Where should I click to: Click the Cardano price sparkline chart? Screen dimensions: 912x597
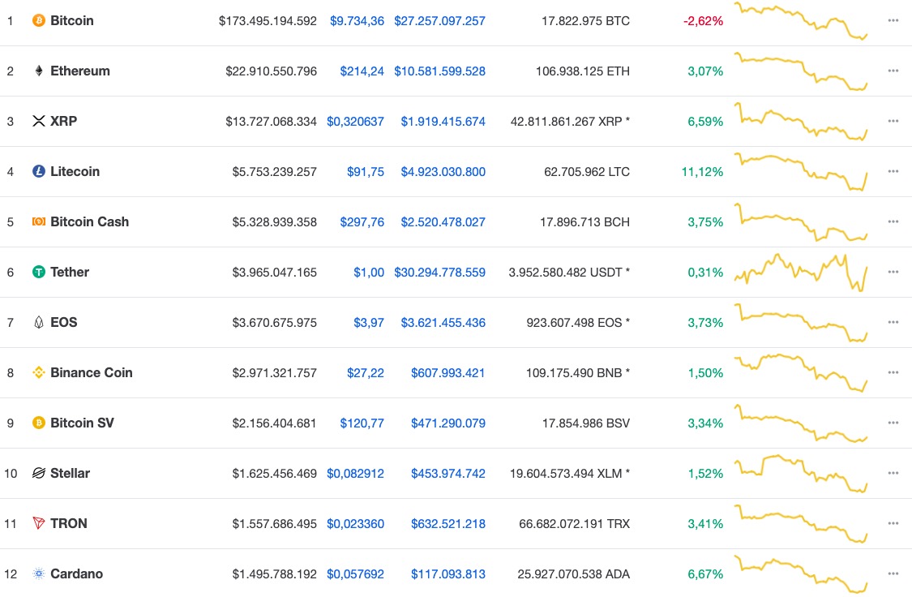[x=801, y=573]
